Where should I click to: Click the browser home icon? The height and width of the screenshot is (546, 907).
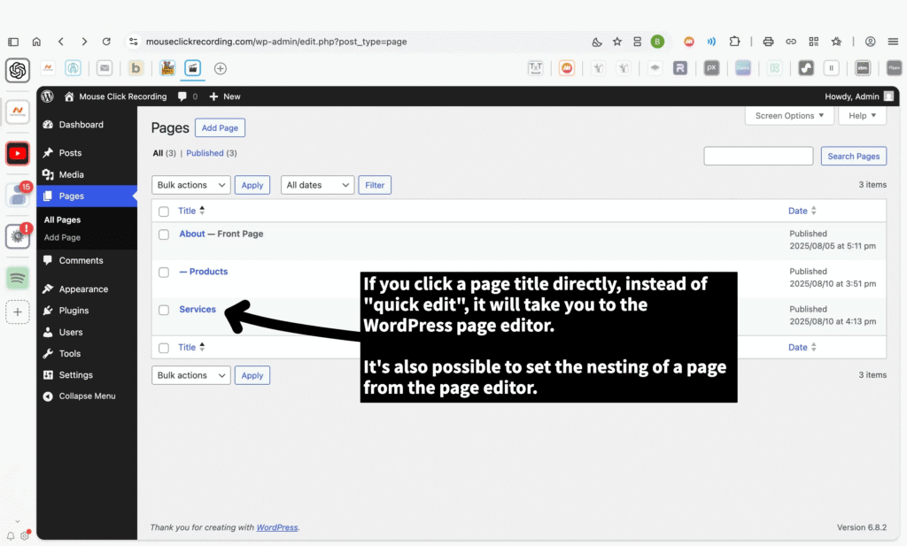[36, 42]
